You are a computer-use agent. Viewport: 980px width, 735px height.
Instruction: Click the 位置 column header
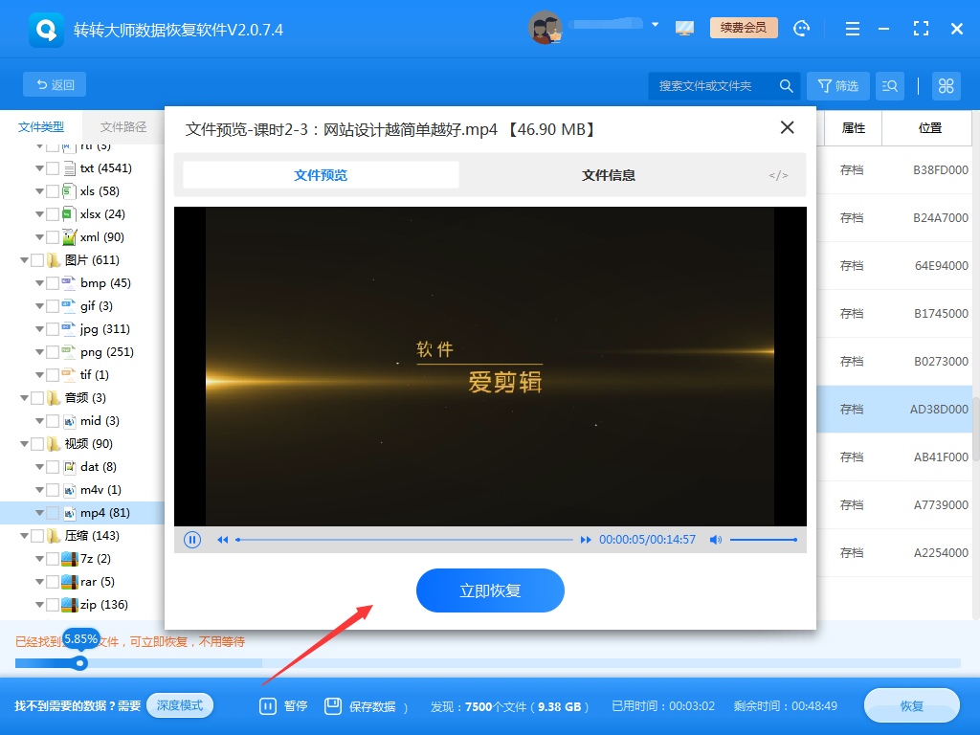(929, 127)
